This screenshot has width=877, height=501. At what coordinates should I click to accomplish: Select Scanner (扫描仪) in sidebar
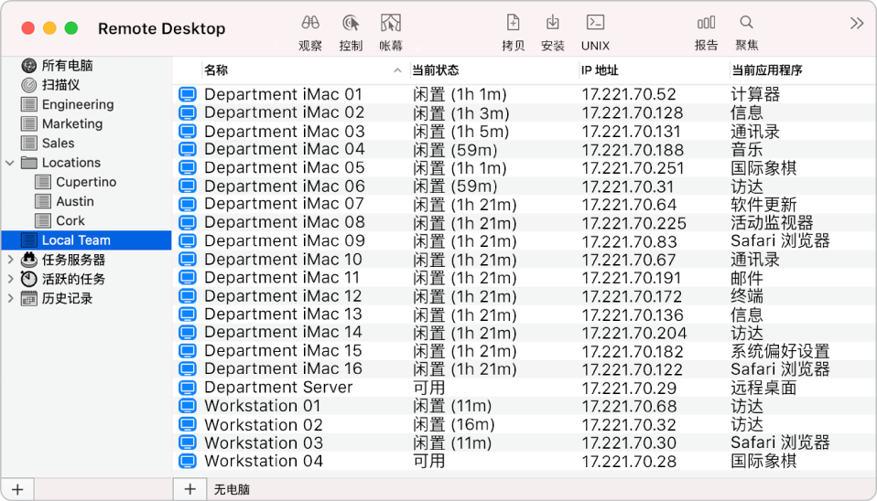(x=61, y=85)
